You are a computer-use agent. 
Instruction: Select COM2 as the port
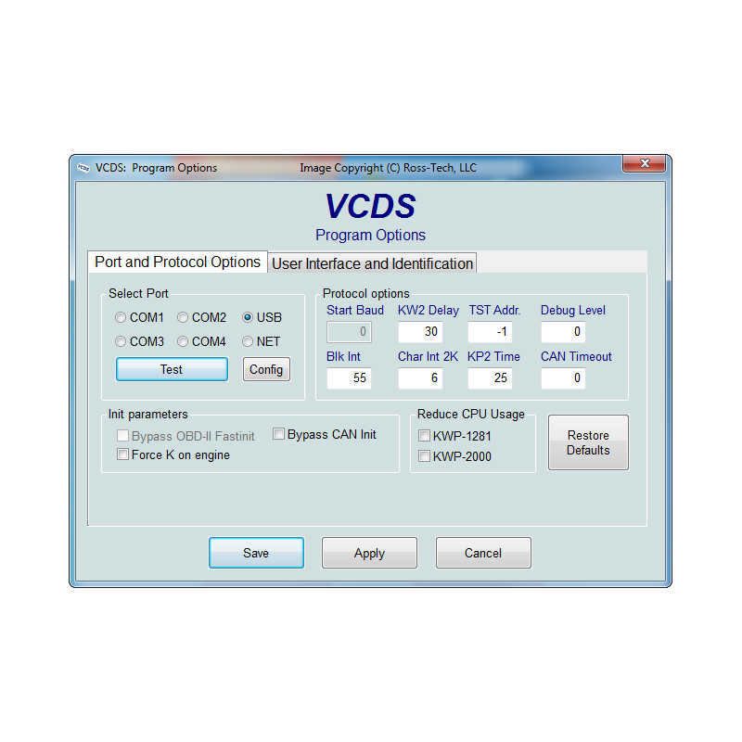tap(183, 317)
